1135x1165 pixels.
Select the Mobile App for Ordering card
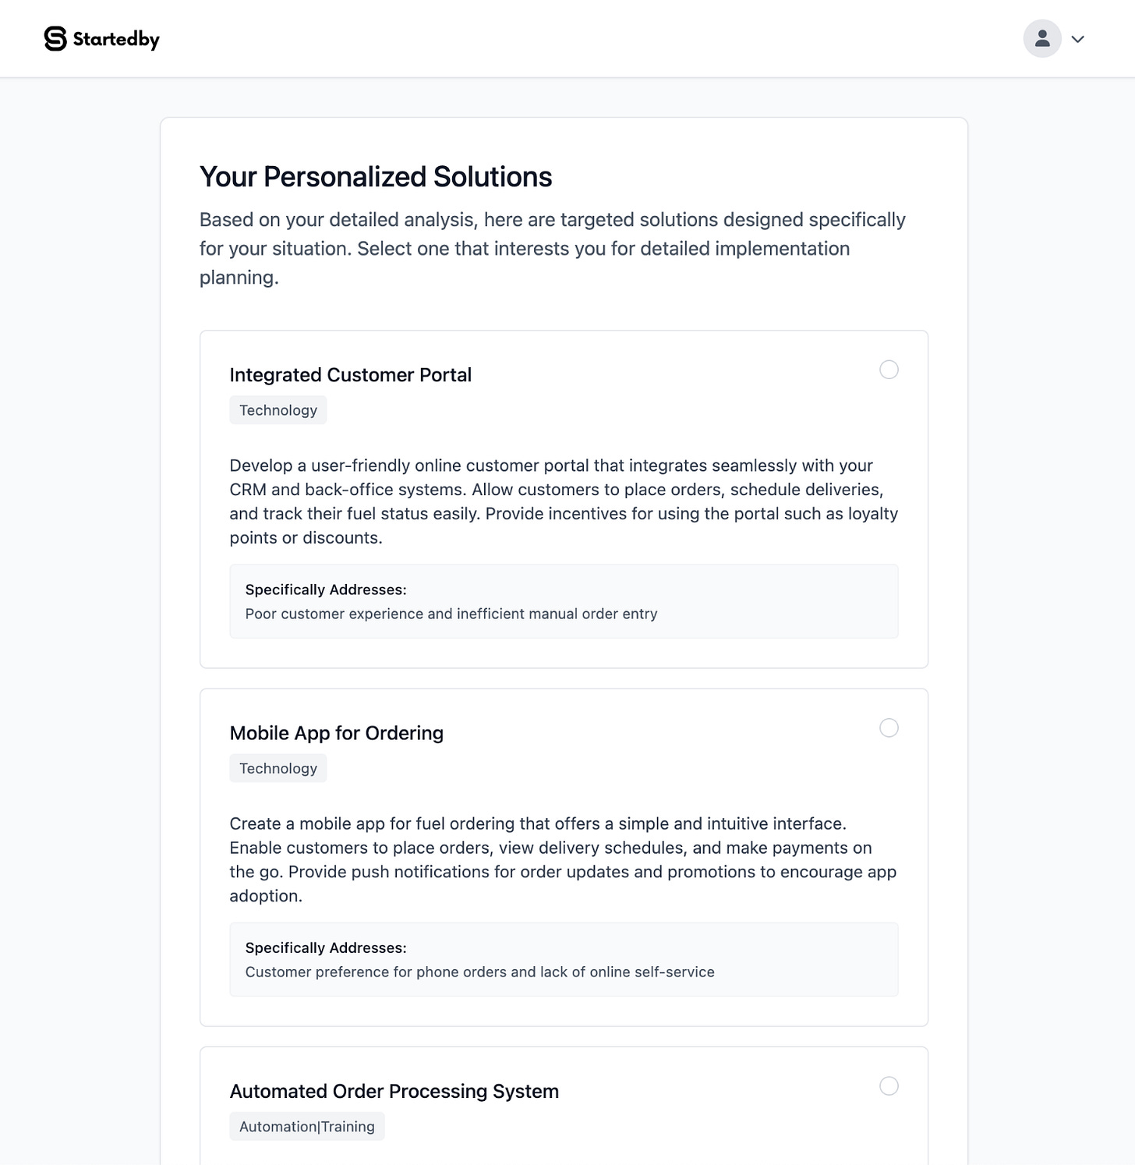(564, 858)
